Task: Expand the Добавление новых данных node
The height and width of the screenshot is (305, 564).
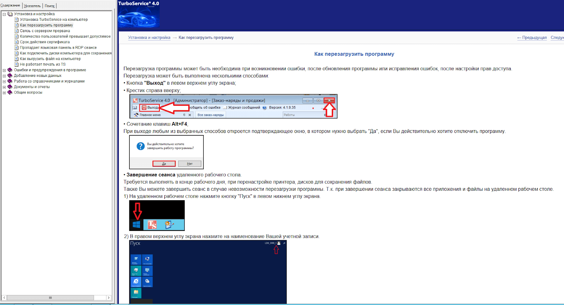Action: (4, 76)
